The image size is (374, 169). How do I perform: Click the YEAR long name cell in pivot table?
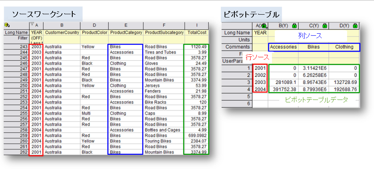click(260, 33)
